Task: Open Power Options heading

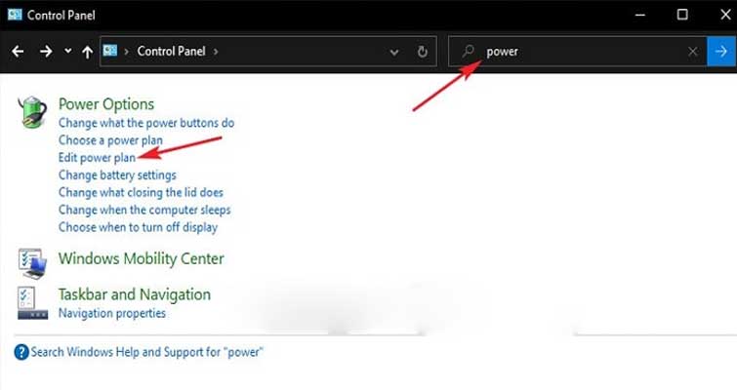Action: (x=106, y=104)
